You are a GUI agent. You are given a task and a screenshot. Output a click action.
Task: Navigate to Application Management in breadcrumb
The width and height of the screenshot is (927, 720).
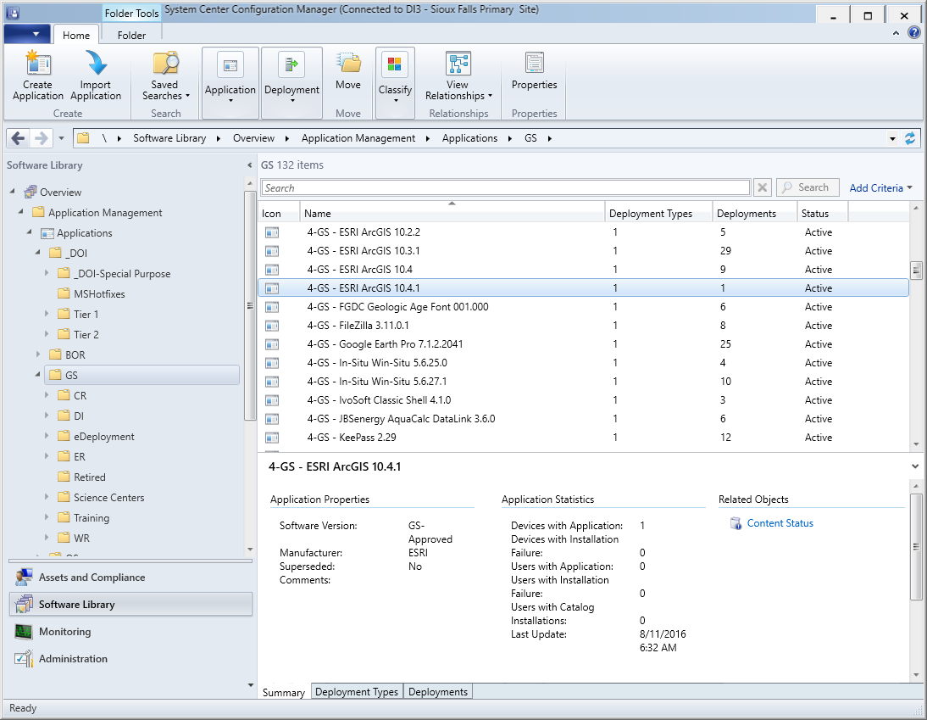point(358,138)
